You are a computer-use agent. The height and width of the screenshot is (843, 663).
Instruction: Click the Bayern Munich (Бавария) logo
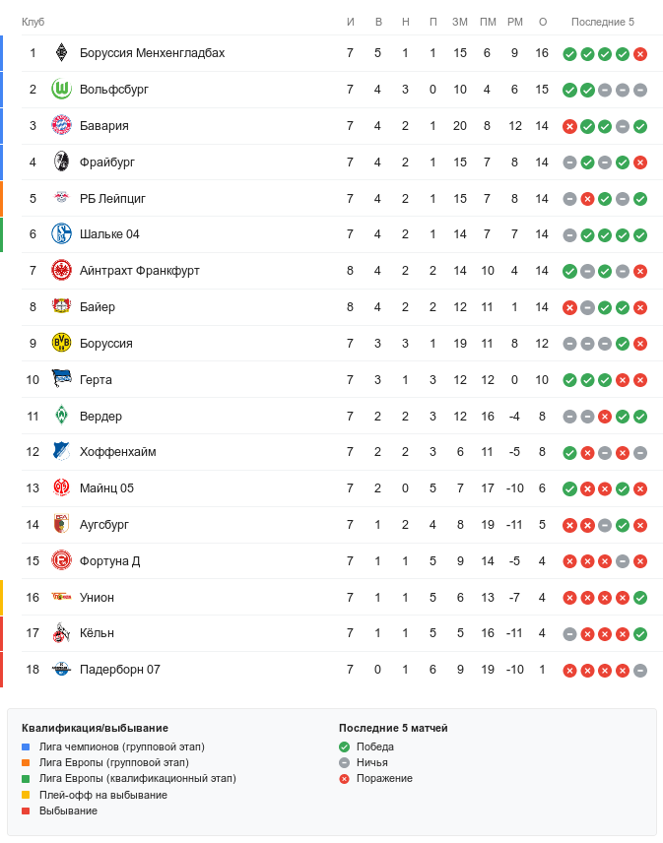point(61,126)
